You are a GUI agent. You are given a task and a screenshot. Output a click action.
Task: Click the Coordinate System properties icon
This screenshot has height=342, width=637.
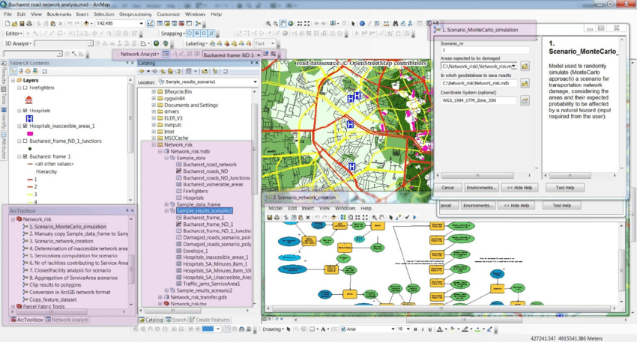tap(525, 100)
